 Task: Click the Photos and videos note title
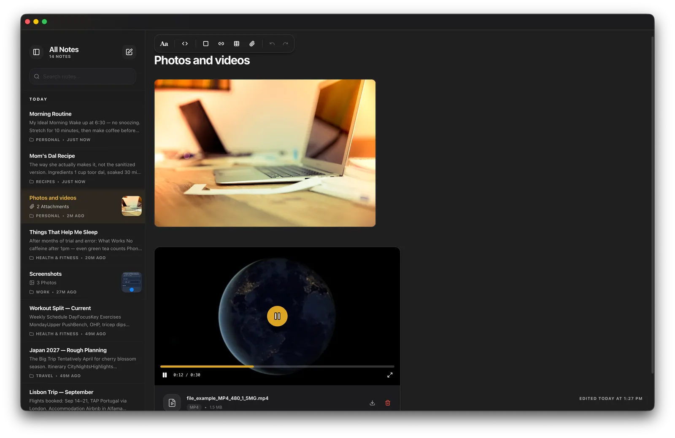point(202,61)
